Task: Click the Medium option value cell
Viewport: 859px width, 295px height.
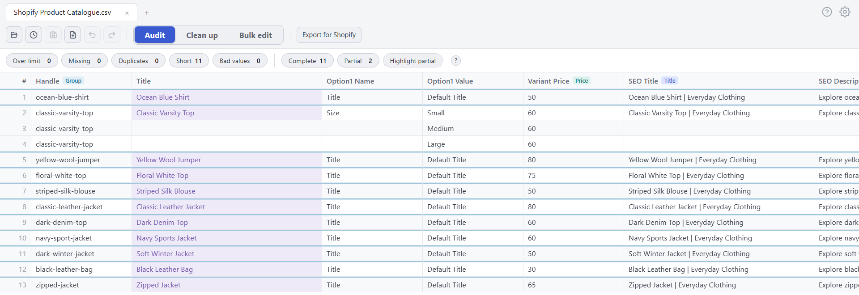Action: (x=473, y=129)
